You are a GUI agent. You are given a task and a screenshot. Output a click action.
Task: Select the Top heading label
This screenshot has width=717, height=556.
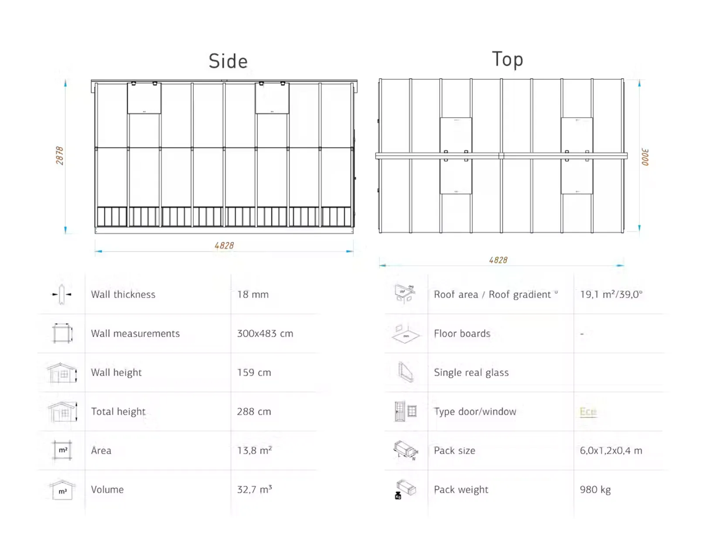508,60
